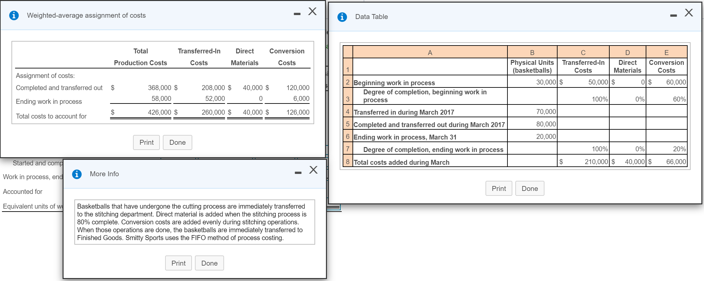This screenshot has width=704, height=281.
Task: Select column A header in Data Table
Action: (x=430, y=52)
